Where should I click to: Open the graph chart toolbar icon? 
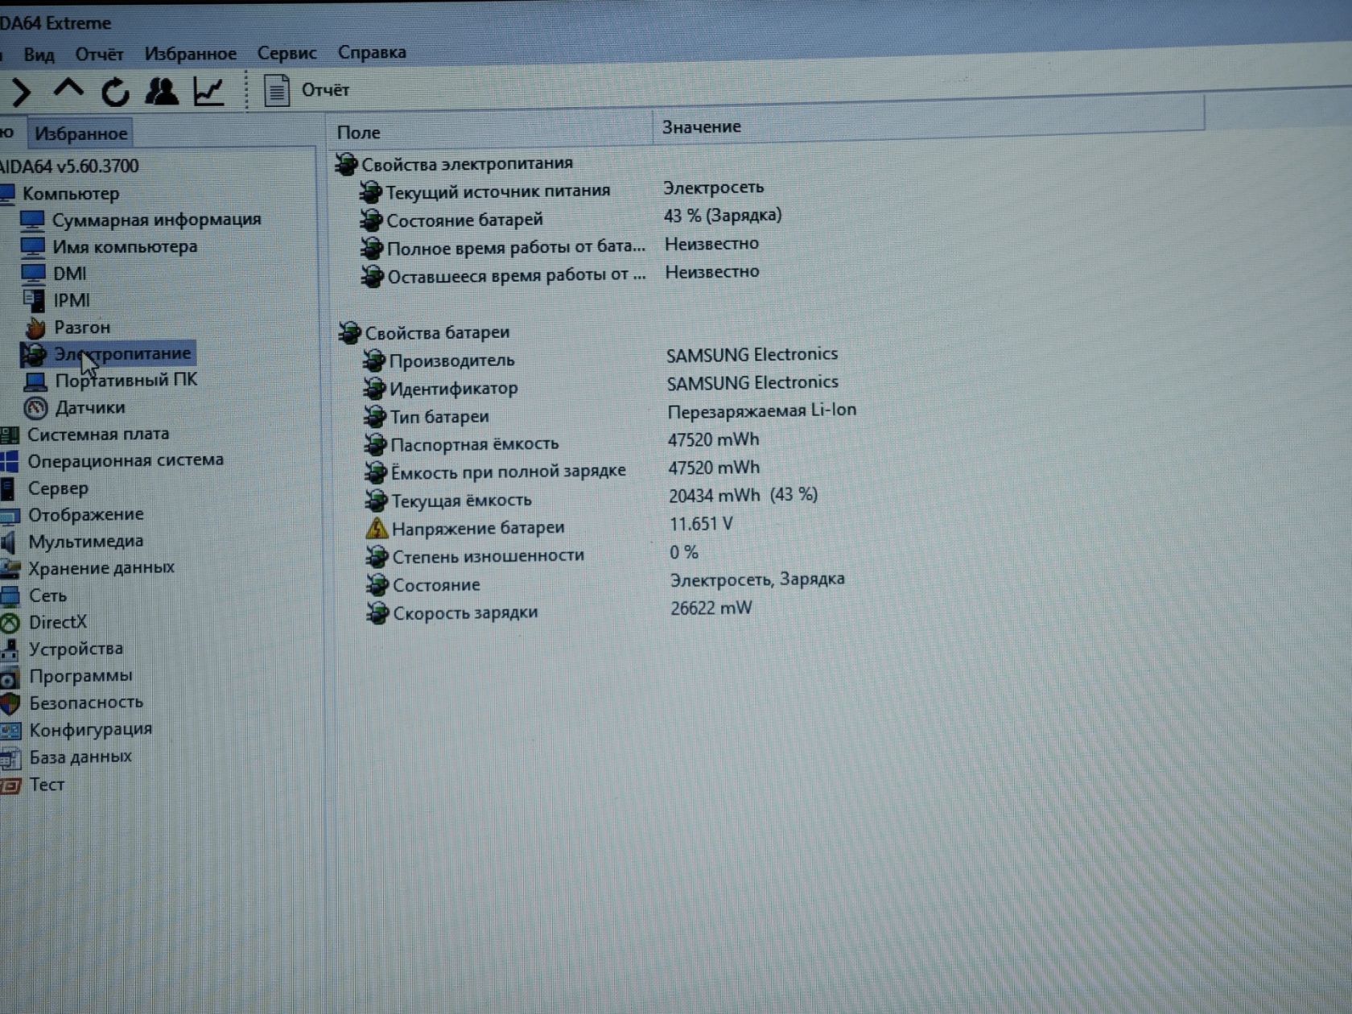tap(209, 90)
